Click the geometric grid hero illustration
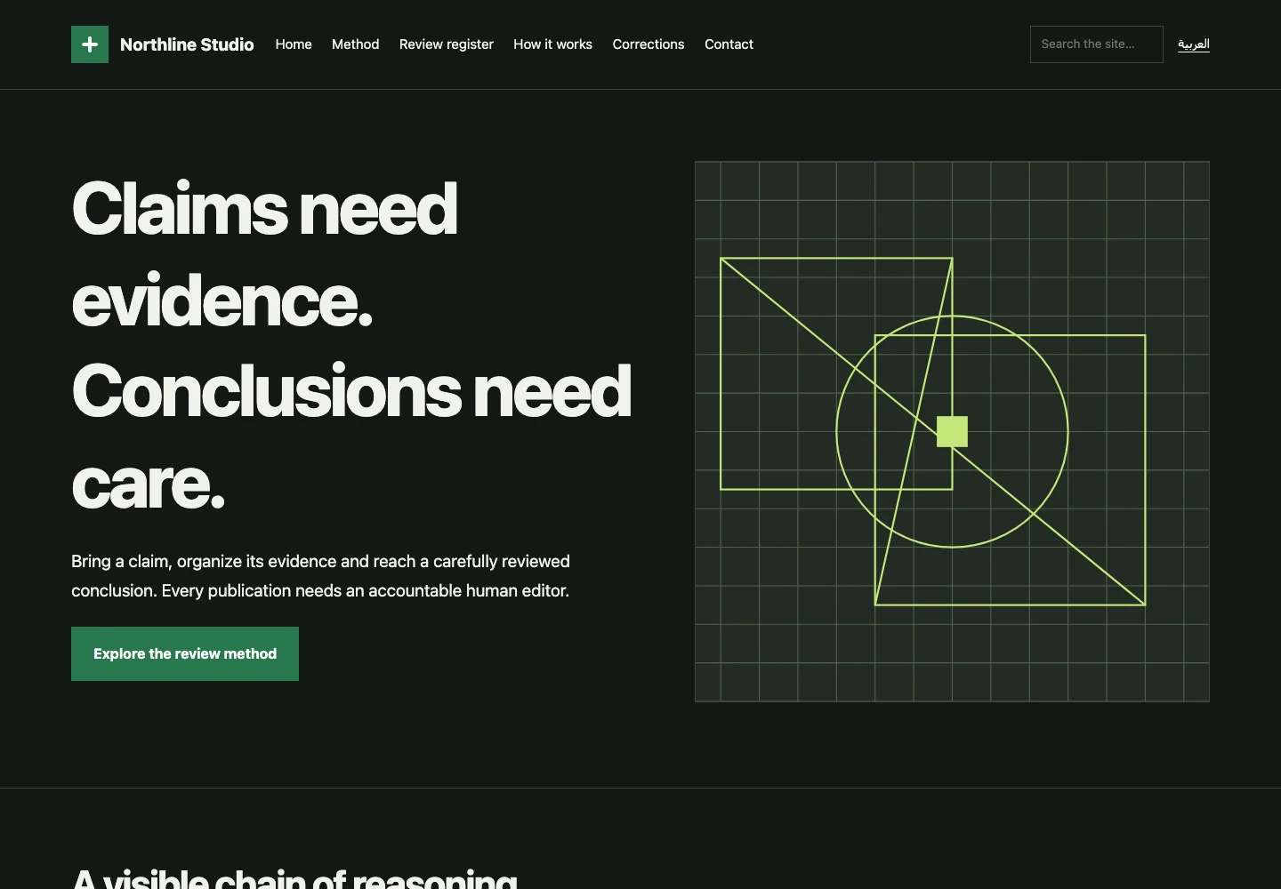The height and width of the screenshot is (889, 1281). (x=952, y=431)
